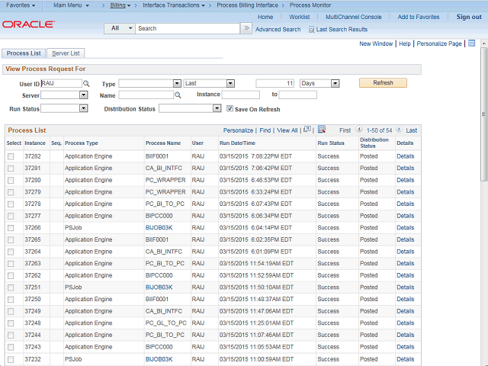Image resolution: width=488 pixels, height=366 pixels.
Task: Click the Instance from input field
Action: [x=240, y=95]
